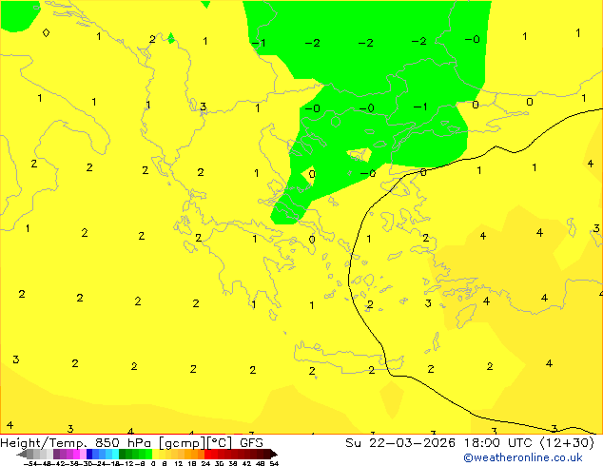The image size is (603, 466).
Task: Click the "24" legend scale value
Action: (x=205, y=463)
